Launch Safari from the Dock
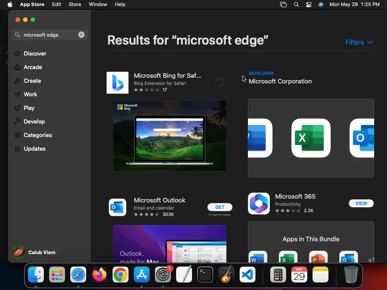Image resolution: width=387 pixels, height=290 pixels. (x=78, y=275)
